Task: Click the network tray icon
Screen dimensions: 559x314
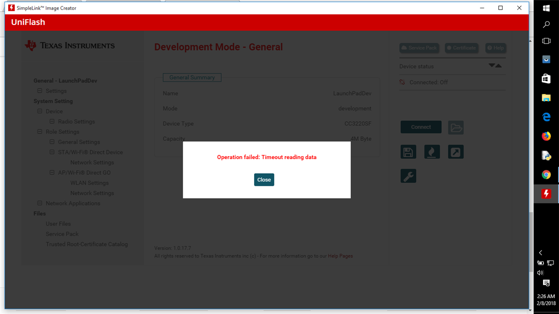Action: 550,263
